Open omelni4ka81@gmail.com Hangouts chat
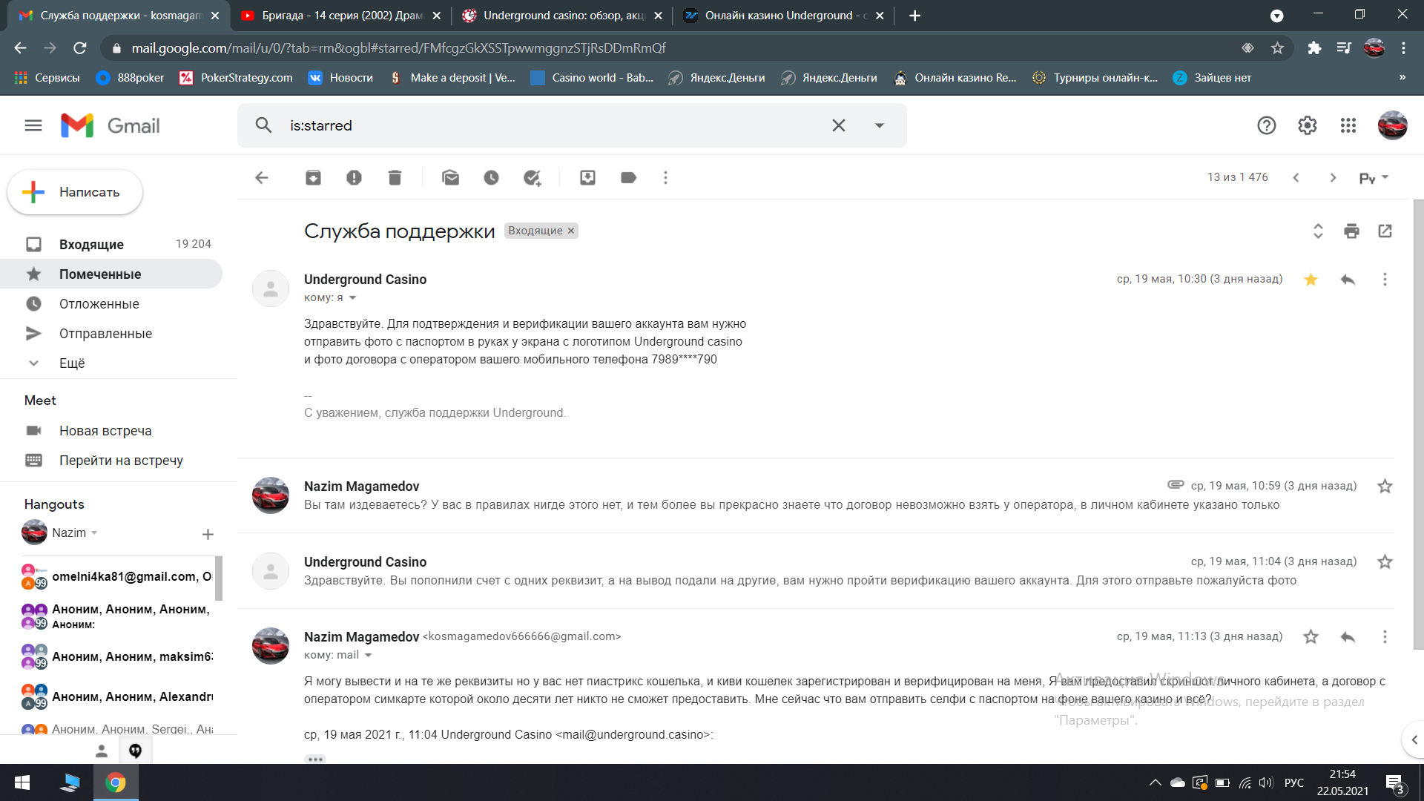This screenshot has width=1424, height=801. click(116, 577)
